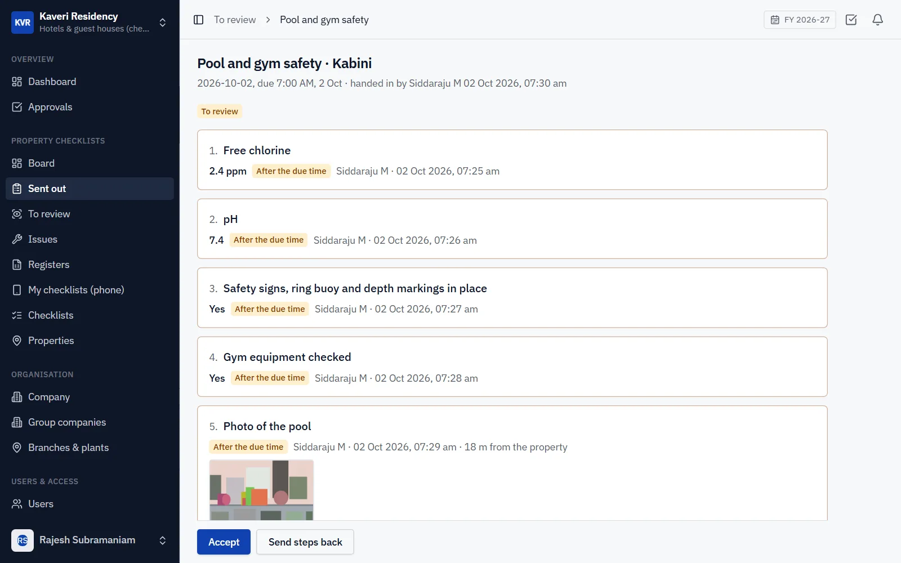Open the tasks checkbox icon in header
Viewport: 901px width, 563px height.
(851, 20)
